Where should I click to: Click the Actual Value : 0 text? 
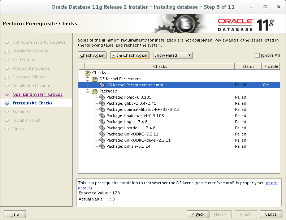tap(97, 199)
